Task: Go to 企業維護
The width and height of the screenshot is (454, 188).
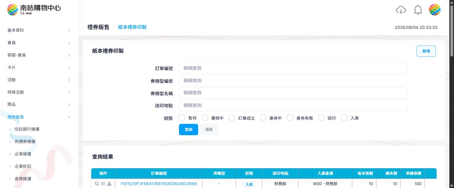Action: click(23, 154)
